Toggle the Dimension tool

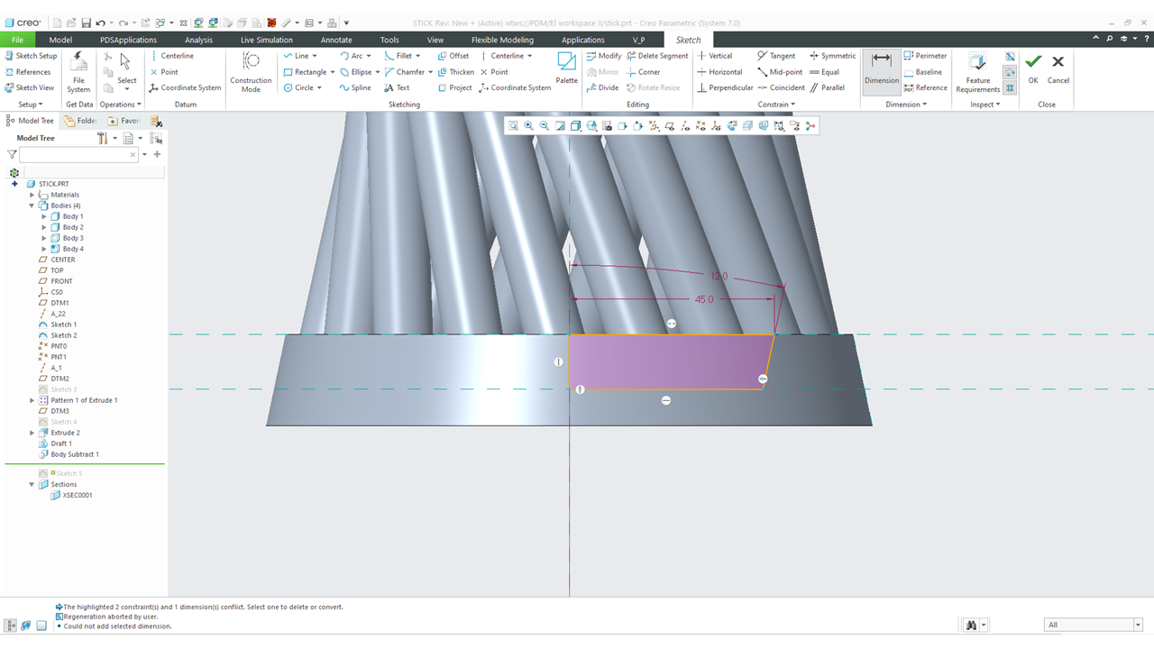click(x=882, y=72)
